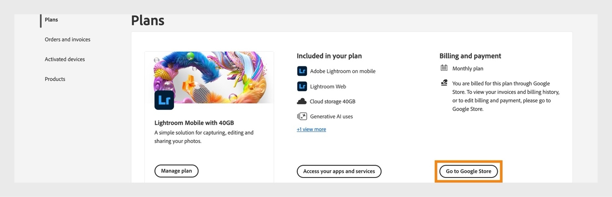Expand the '+1 view more' list

tap(311, 129)
